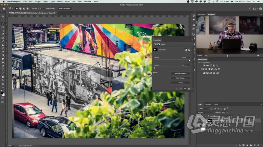
Task: Open the History panel icon
Action: (x=194, y=16)
